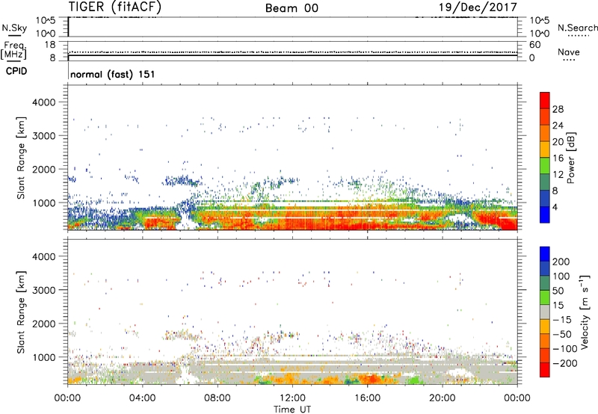Click the Power [dB] colorbar title
Viewport: 598px width, 414px height.
coord(571,158)
